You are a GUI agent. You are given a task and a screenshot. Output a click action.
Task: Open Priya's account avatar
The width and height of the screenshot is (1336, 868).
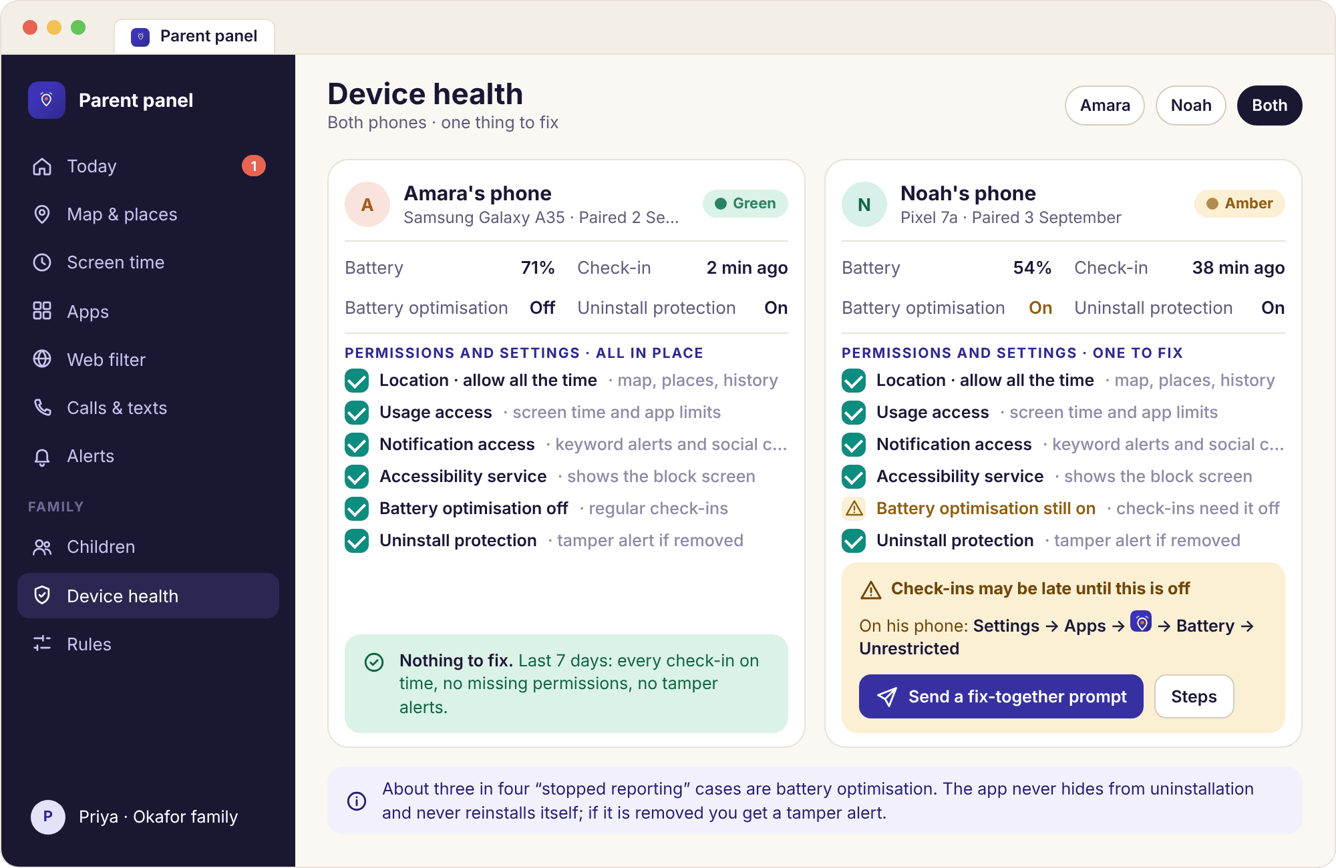pyautogui.click(x=48, y=817)
